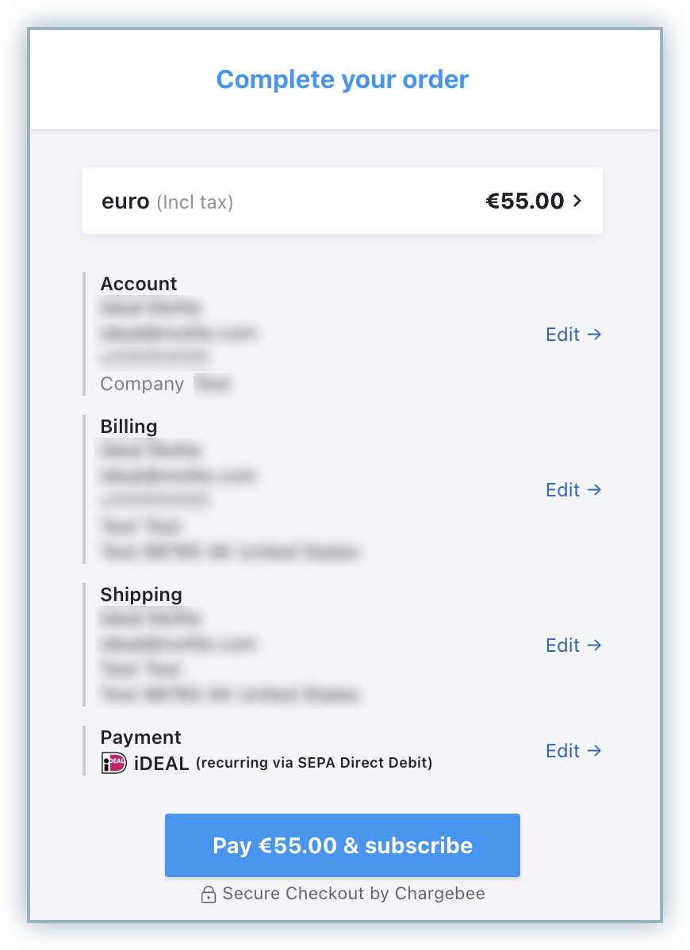Click the secure checkout lock icon
Screen dimensions: 690x950
click(209, 895)
